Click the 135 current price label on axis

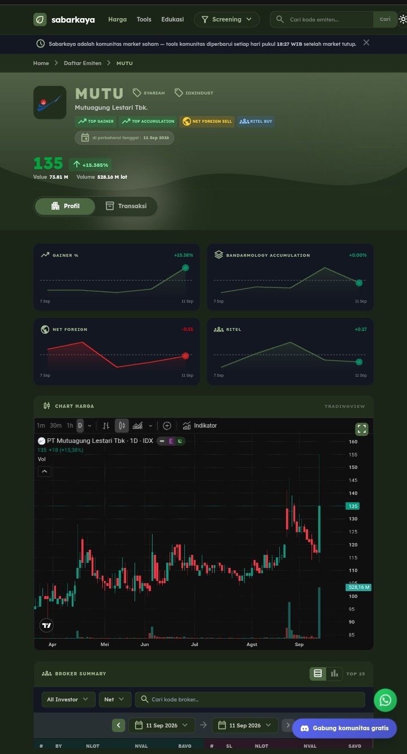coord(353,506)
